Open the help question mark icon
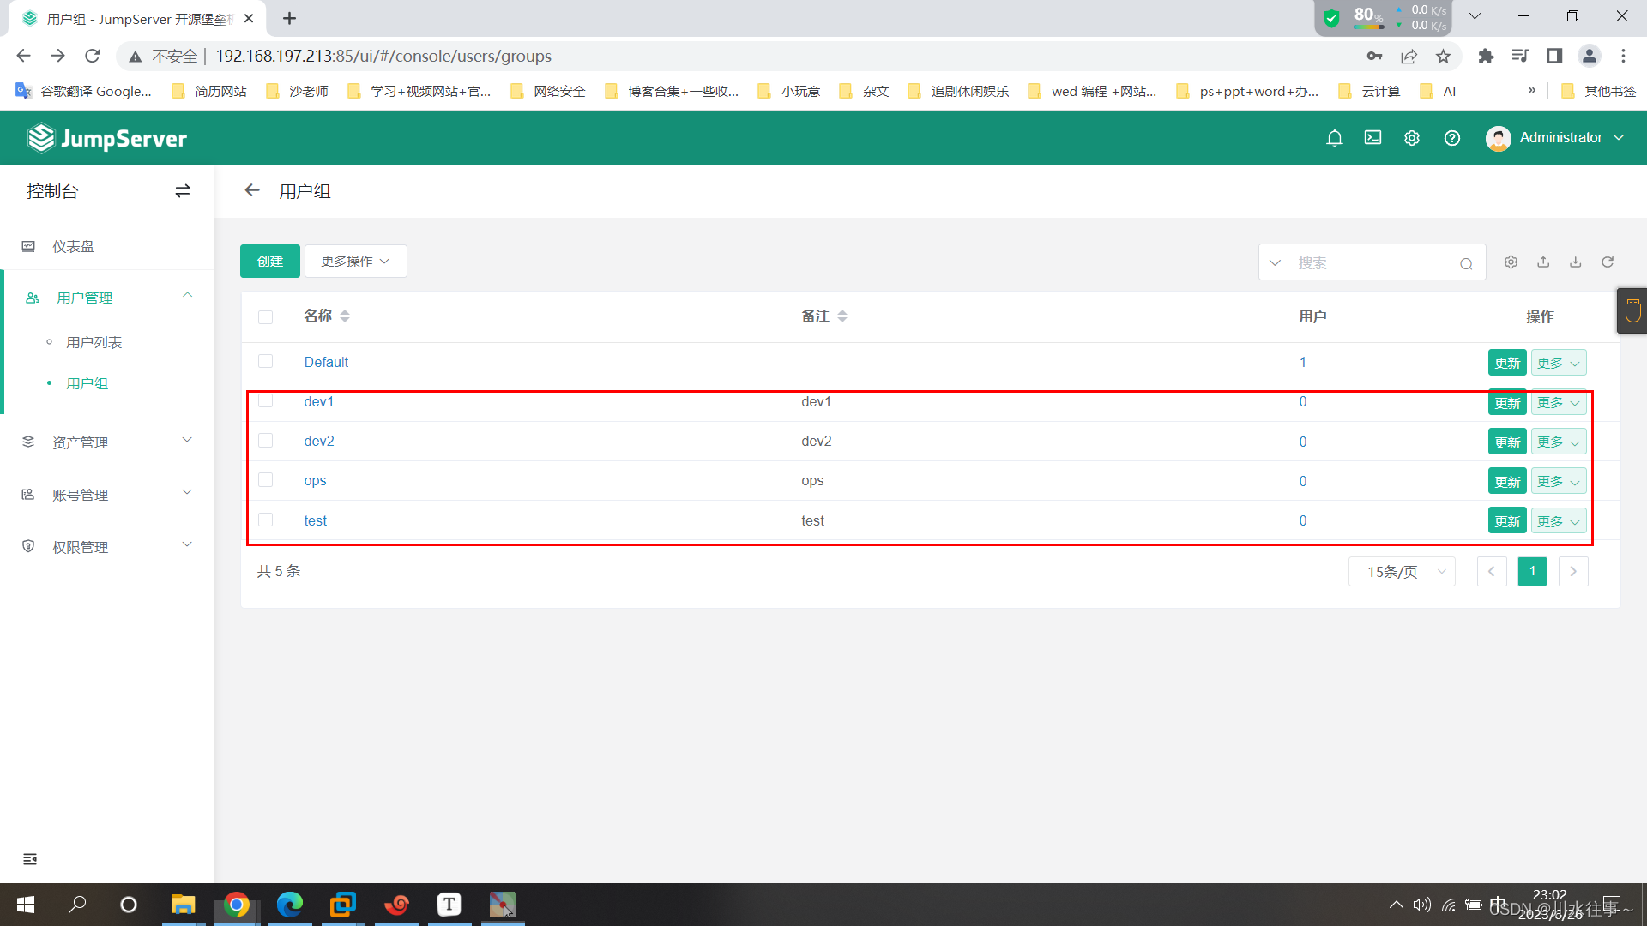The image size is (1647, 926). (1451, 138)
